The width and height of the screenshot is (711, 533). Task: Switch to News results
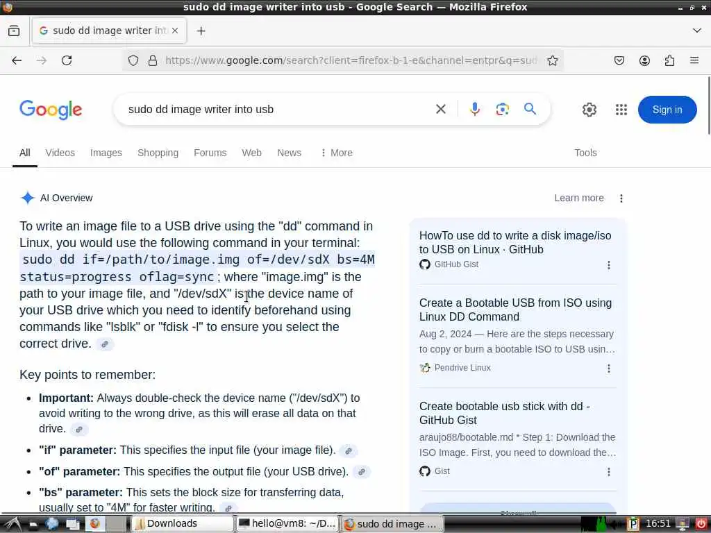pyautogui.click(x=290, y=153)
